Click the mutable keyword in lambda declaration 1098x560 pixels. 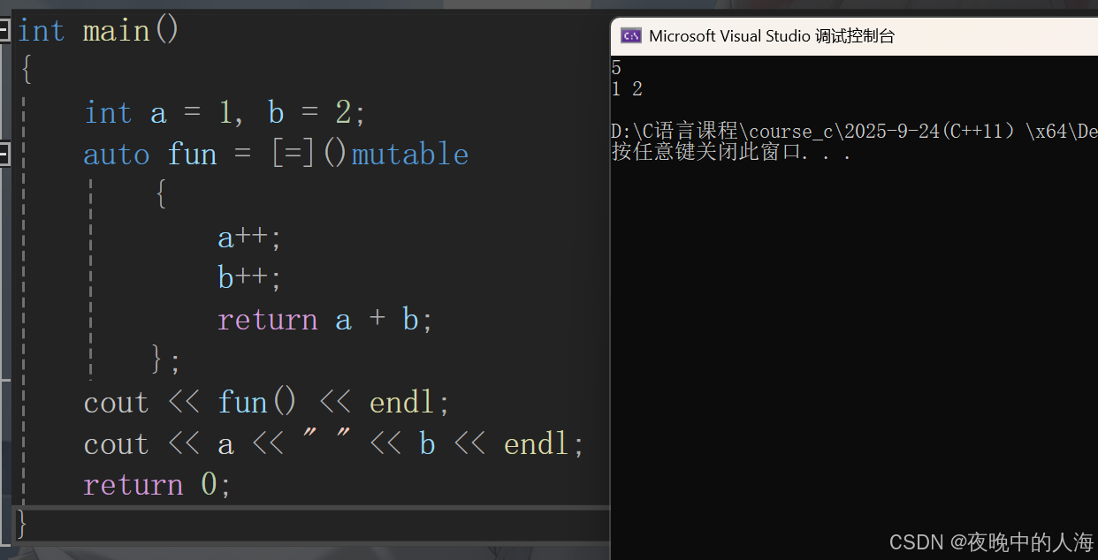tap(410, 154)
